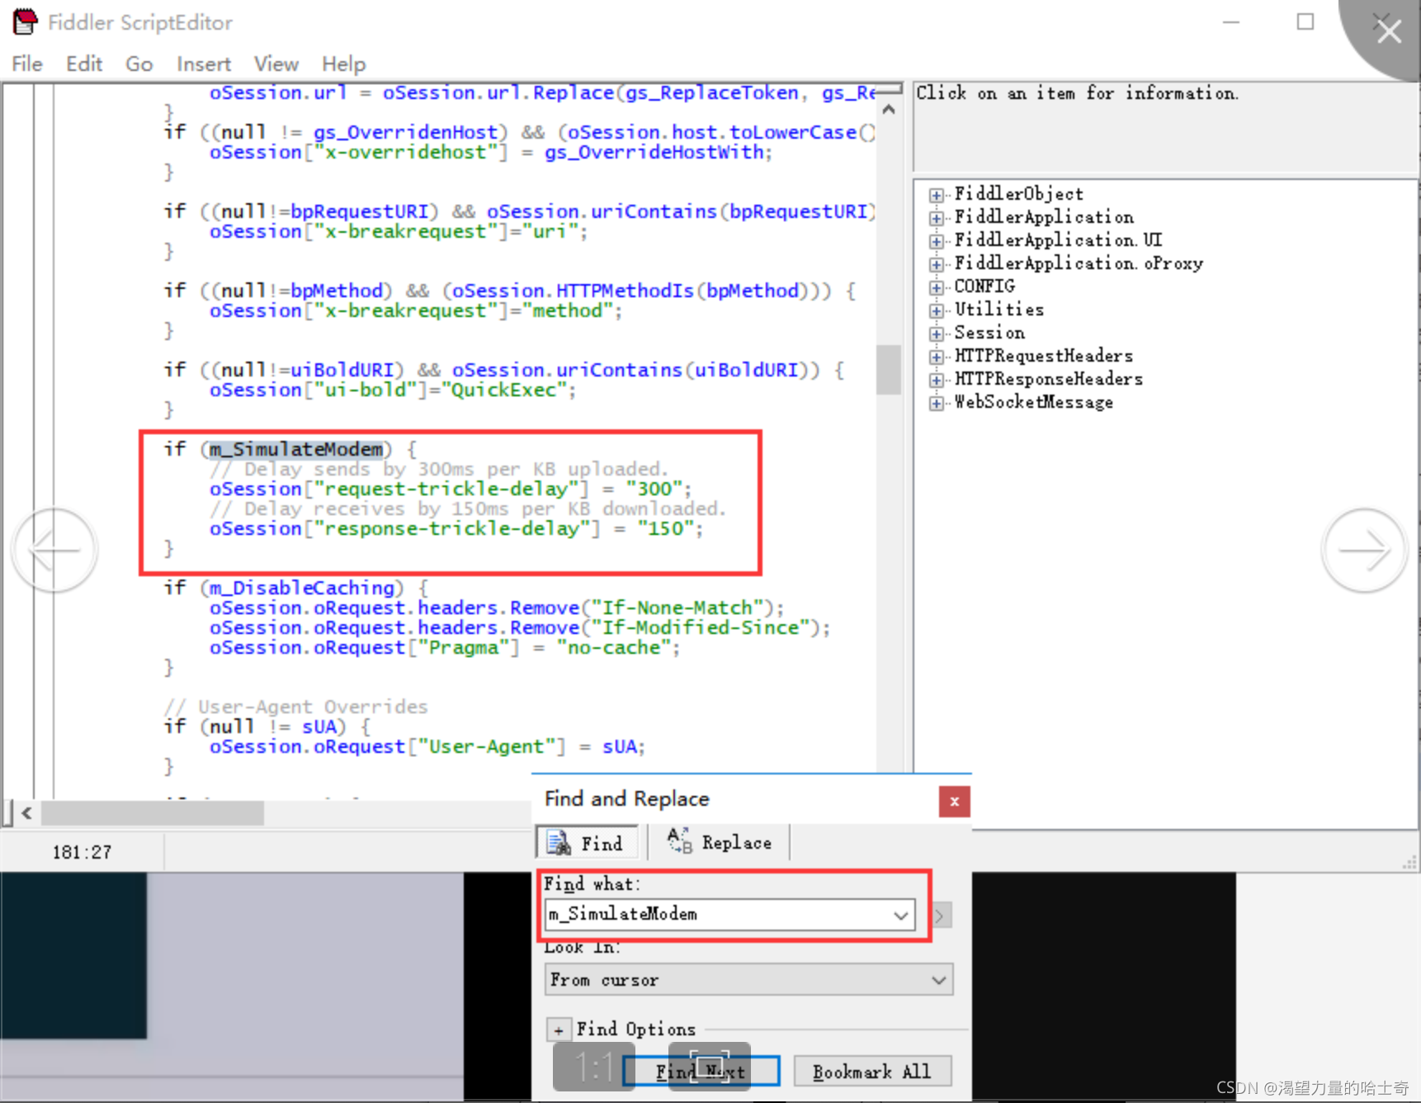Click the horizontal scrollbar left arrow
The width and height of the screenshot is (1421, 1103).
(26, 813)
